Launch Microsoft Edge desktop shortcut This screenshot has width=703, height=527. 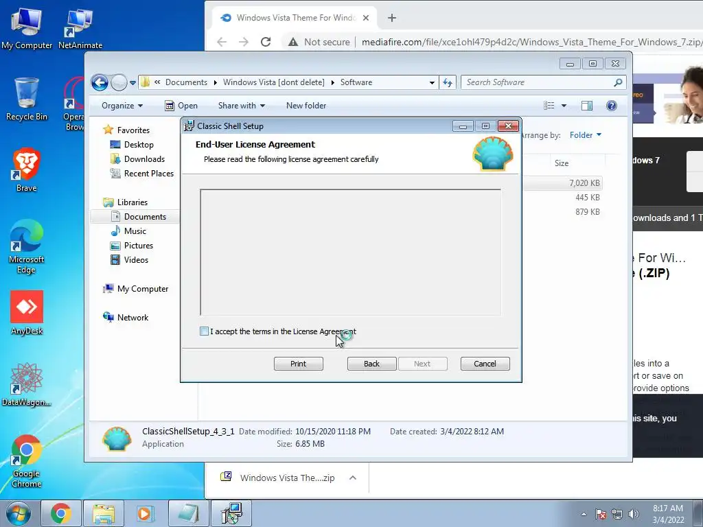[27, 246]
